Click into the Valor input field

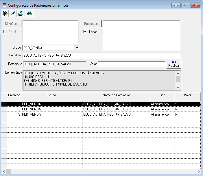(x=132, y=64)
